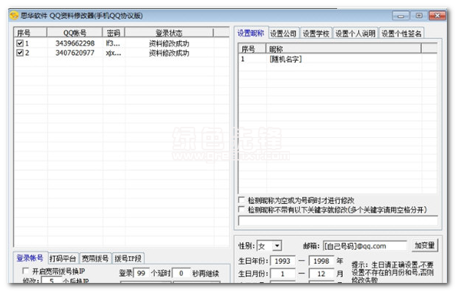Image resolution: width=455 pixels, height=291 pixels.
Task: Click the 密码 column header
Action: [114, 33]
